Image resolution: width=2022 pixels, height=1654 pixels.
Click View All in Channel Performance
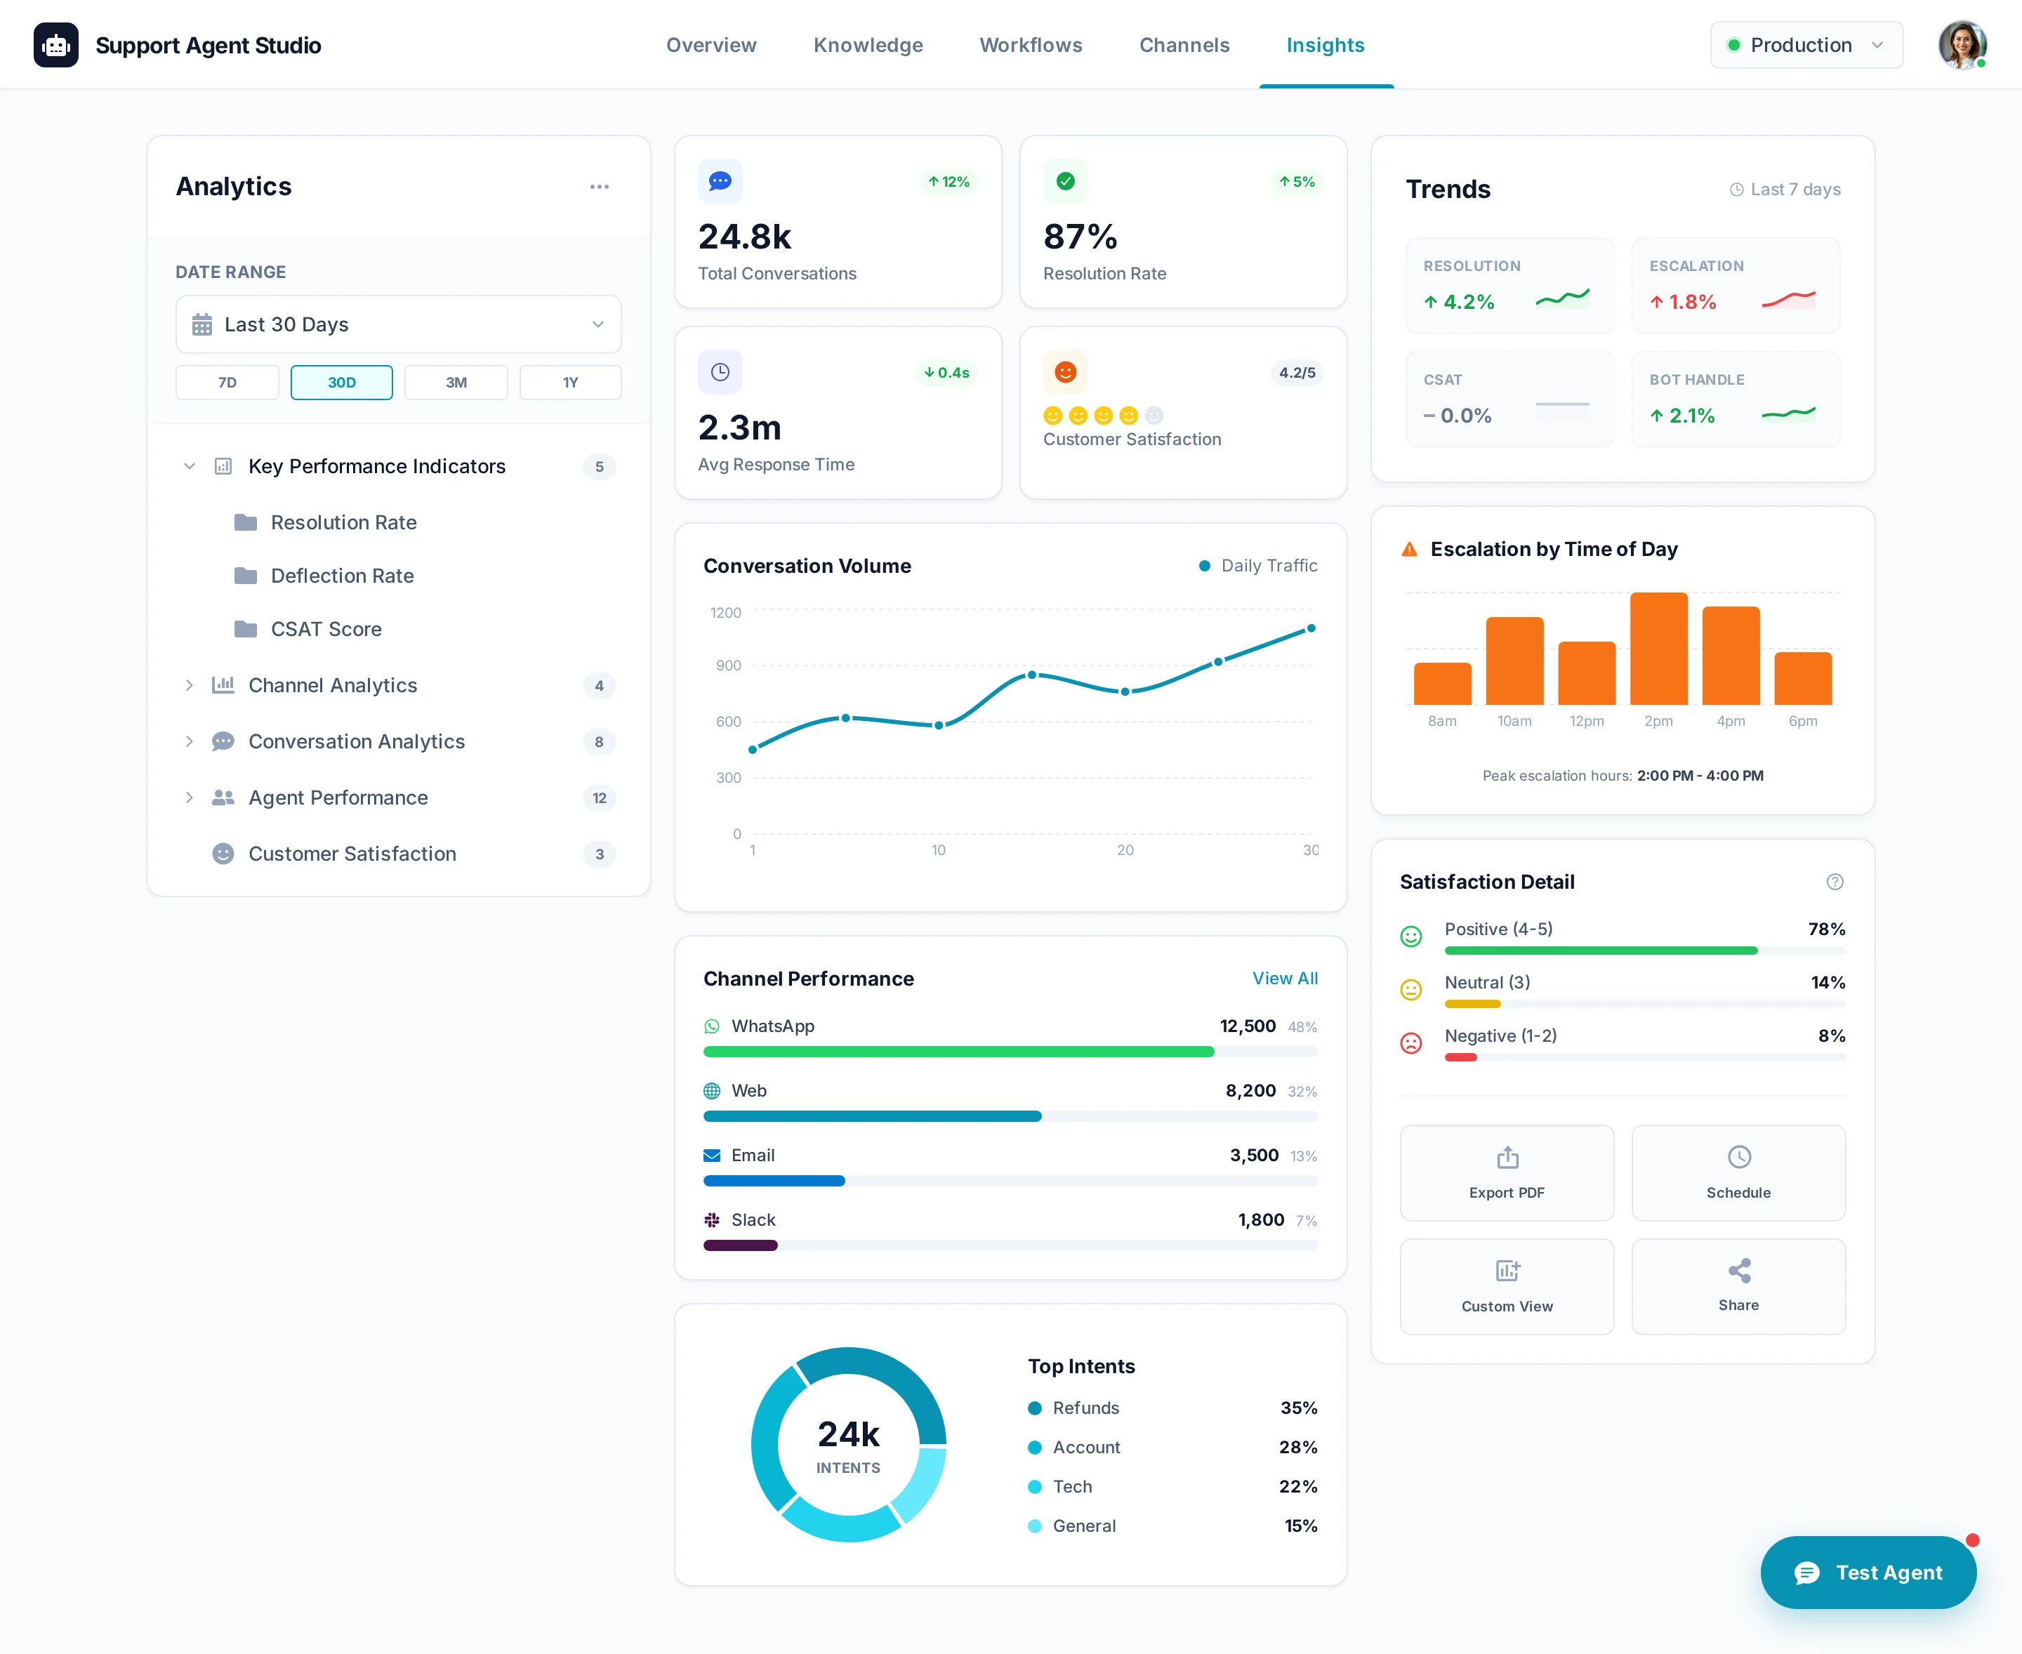click(1285, 979)
